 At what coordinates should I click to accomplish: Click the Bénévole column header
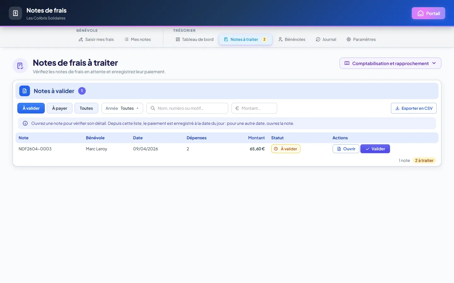point(95,138)
